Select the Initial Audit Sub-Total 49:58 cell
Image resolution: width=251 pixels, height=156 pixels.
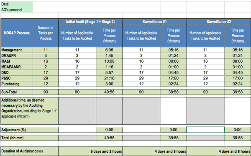(109, 92)
